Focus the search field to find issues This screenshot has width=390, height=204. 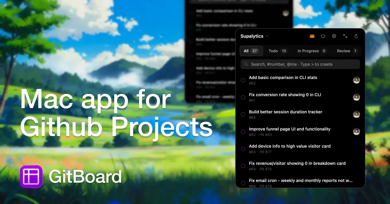pos(302,64)
